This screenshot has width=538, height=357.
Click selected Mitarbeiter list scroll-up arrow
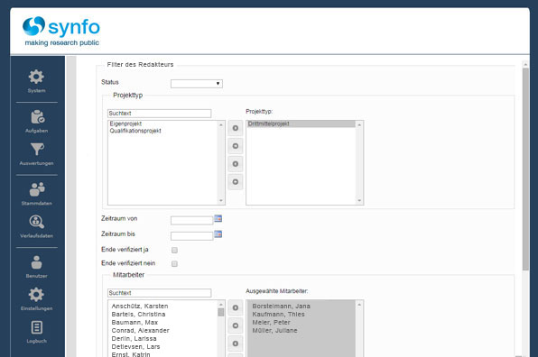click(359, 305)
